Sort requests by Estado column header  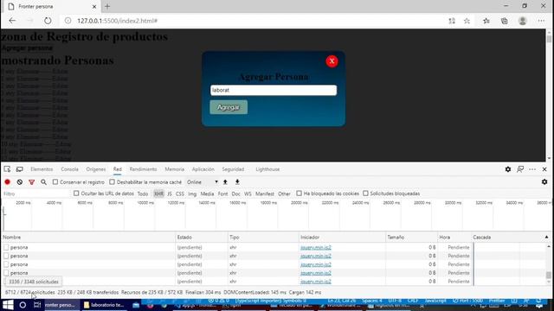pos(202,238)
